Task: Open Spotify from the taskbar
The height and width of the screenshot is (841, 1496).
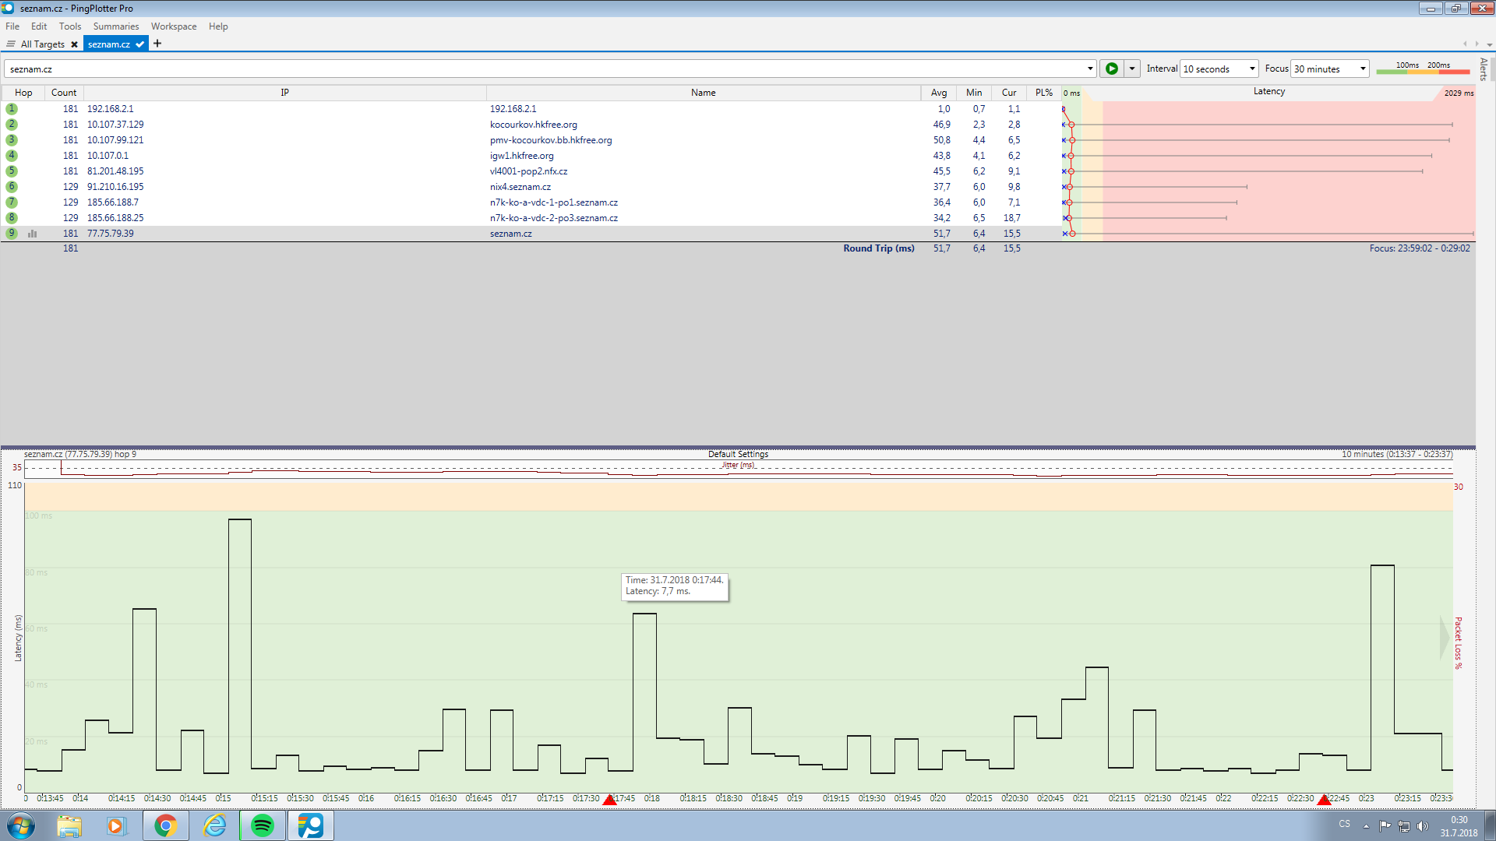Action: [x=263, y=825]
